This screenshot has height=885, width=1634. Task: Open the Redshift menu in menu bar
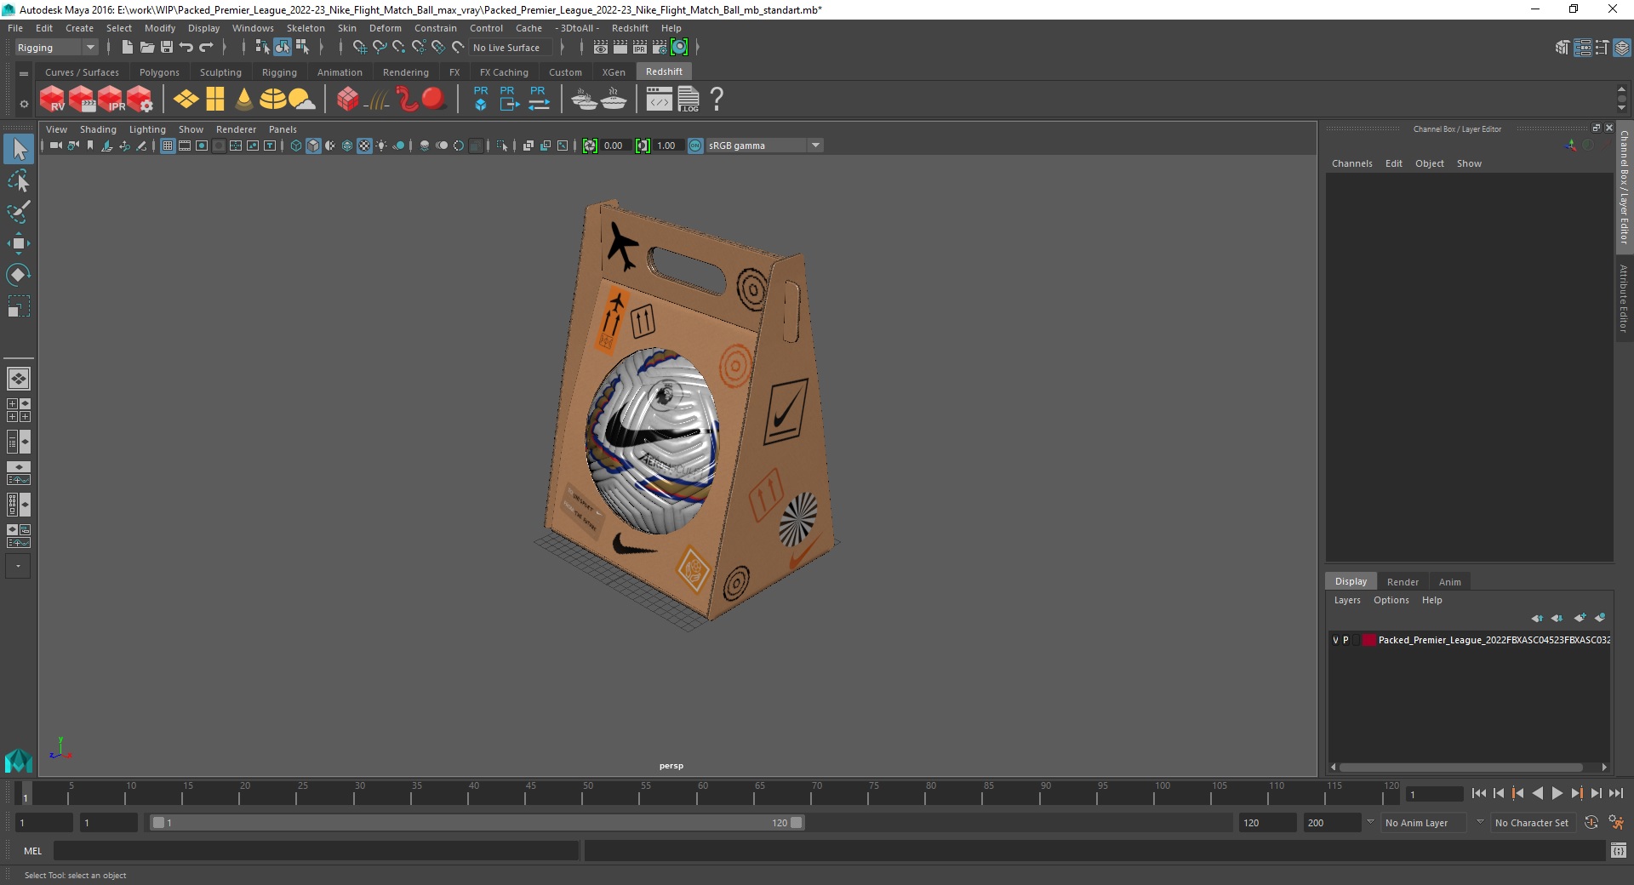pyautogui.click(x=630, y=28)
